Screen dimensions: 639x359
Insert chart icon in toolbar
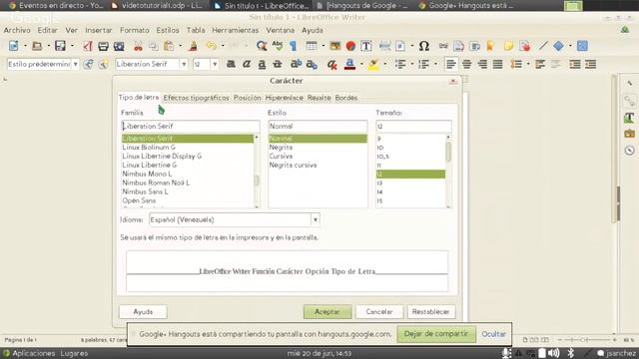350,46
